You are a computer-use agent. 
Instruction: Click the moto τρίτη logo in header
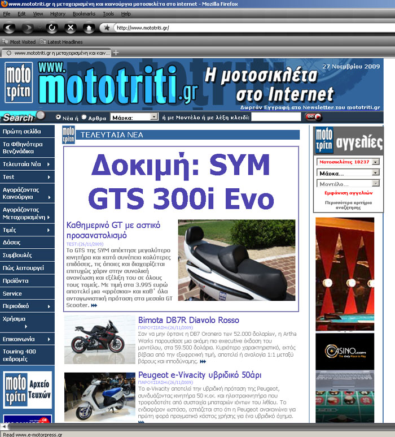coord(19,83)
